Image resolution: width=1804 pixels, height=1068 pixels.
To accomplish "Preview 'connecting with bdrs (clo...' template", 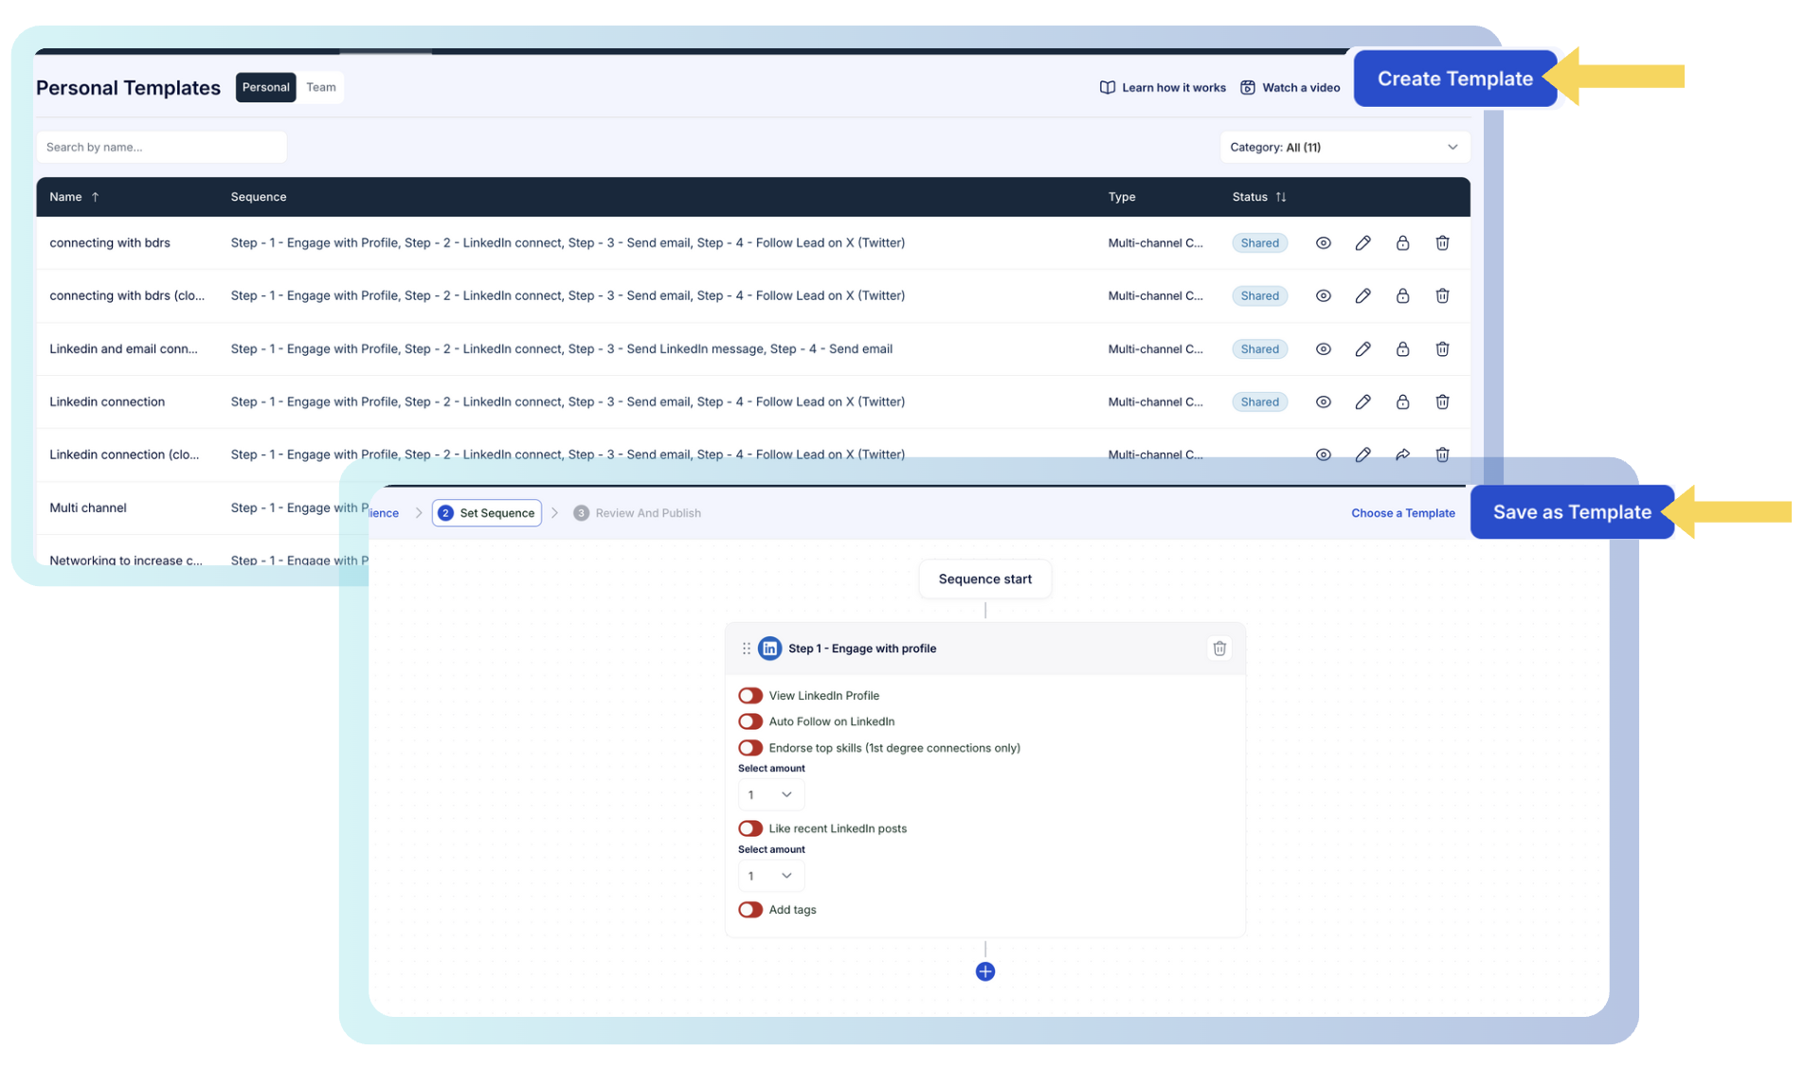I will [x=1323, y=296].
